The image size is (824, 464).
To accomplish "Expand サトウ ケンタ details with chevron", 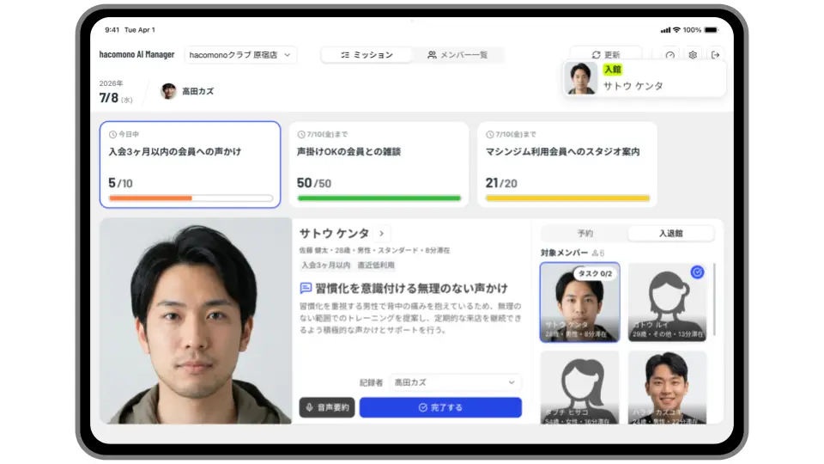I will (x=381, y=233).
